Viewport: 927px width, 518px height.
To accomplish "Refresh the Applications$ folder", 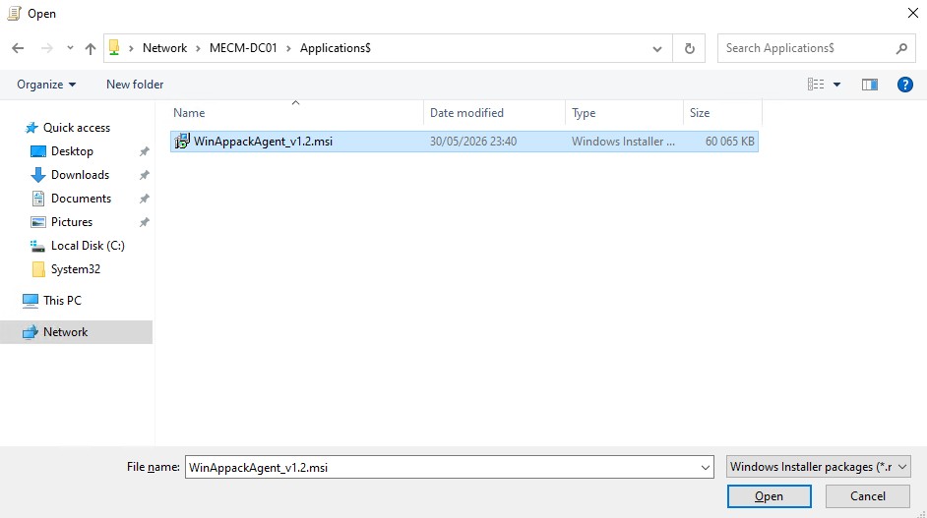I will coord(689,48).
